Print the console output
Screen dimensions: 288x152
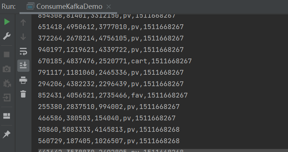(23, 80)
